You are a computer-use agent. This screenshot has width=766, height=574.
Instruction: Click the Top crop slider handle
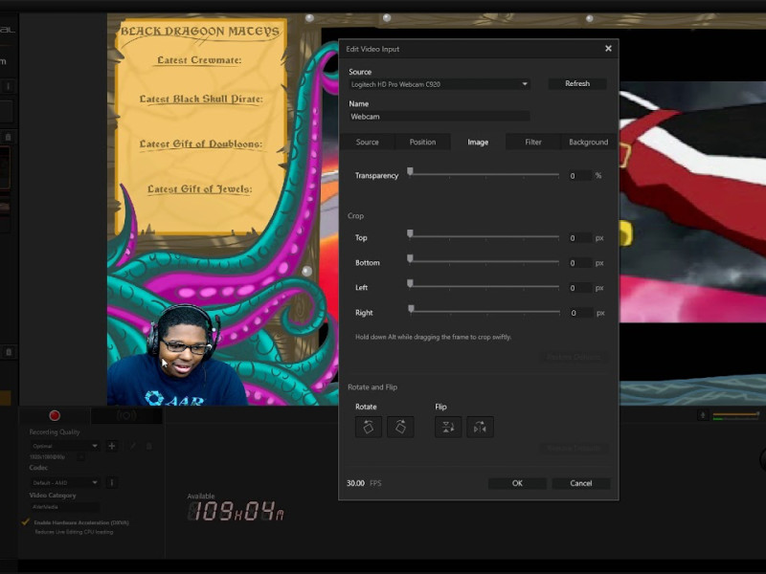point(411,233)
